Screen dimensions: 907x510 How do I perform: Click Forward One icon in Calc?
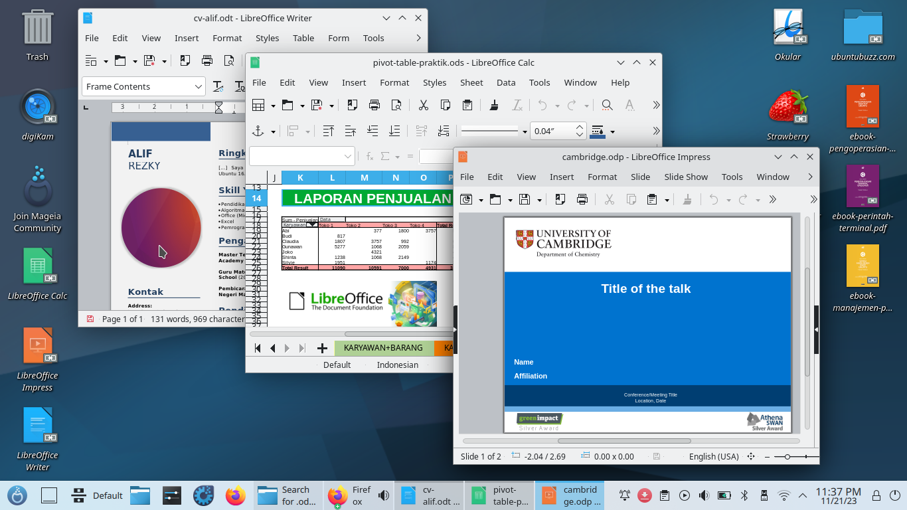(350, 131)
